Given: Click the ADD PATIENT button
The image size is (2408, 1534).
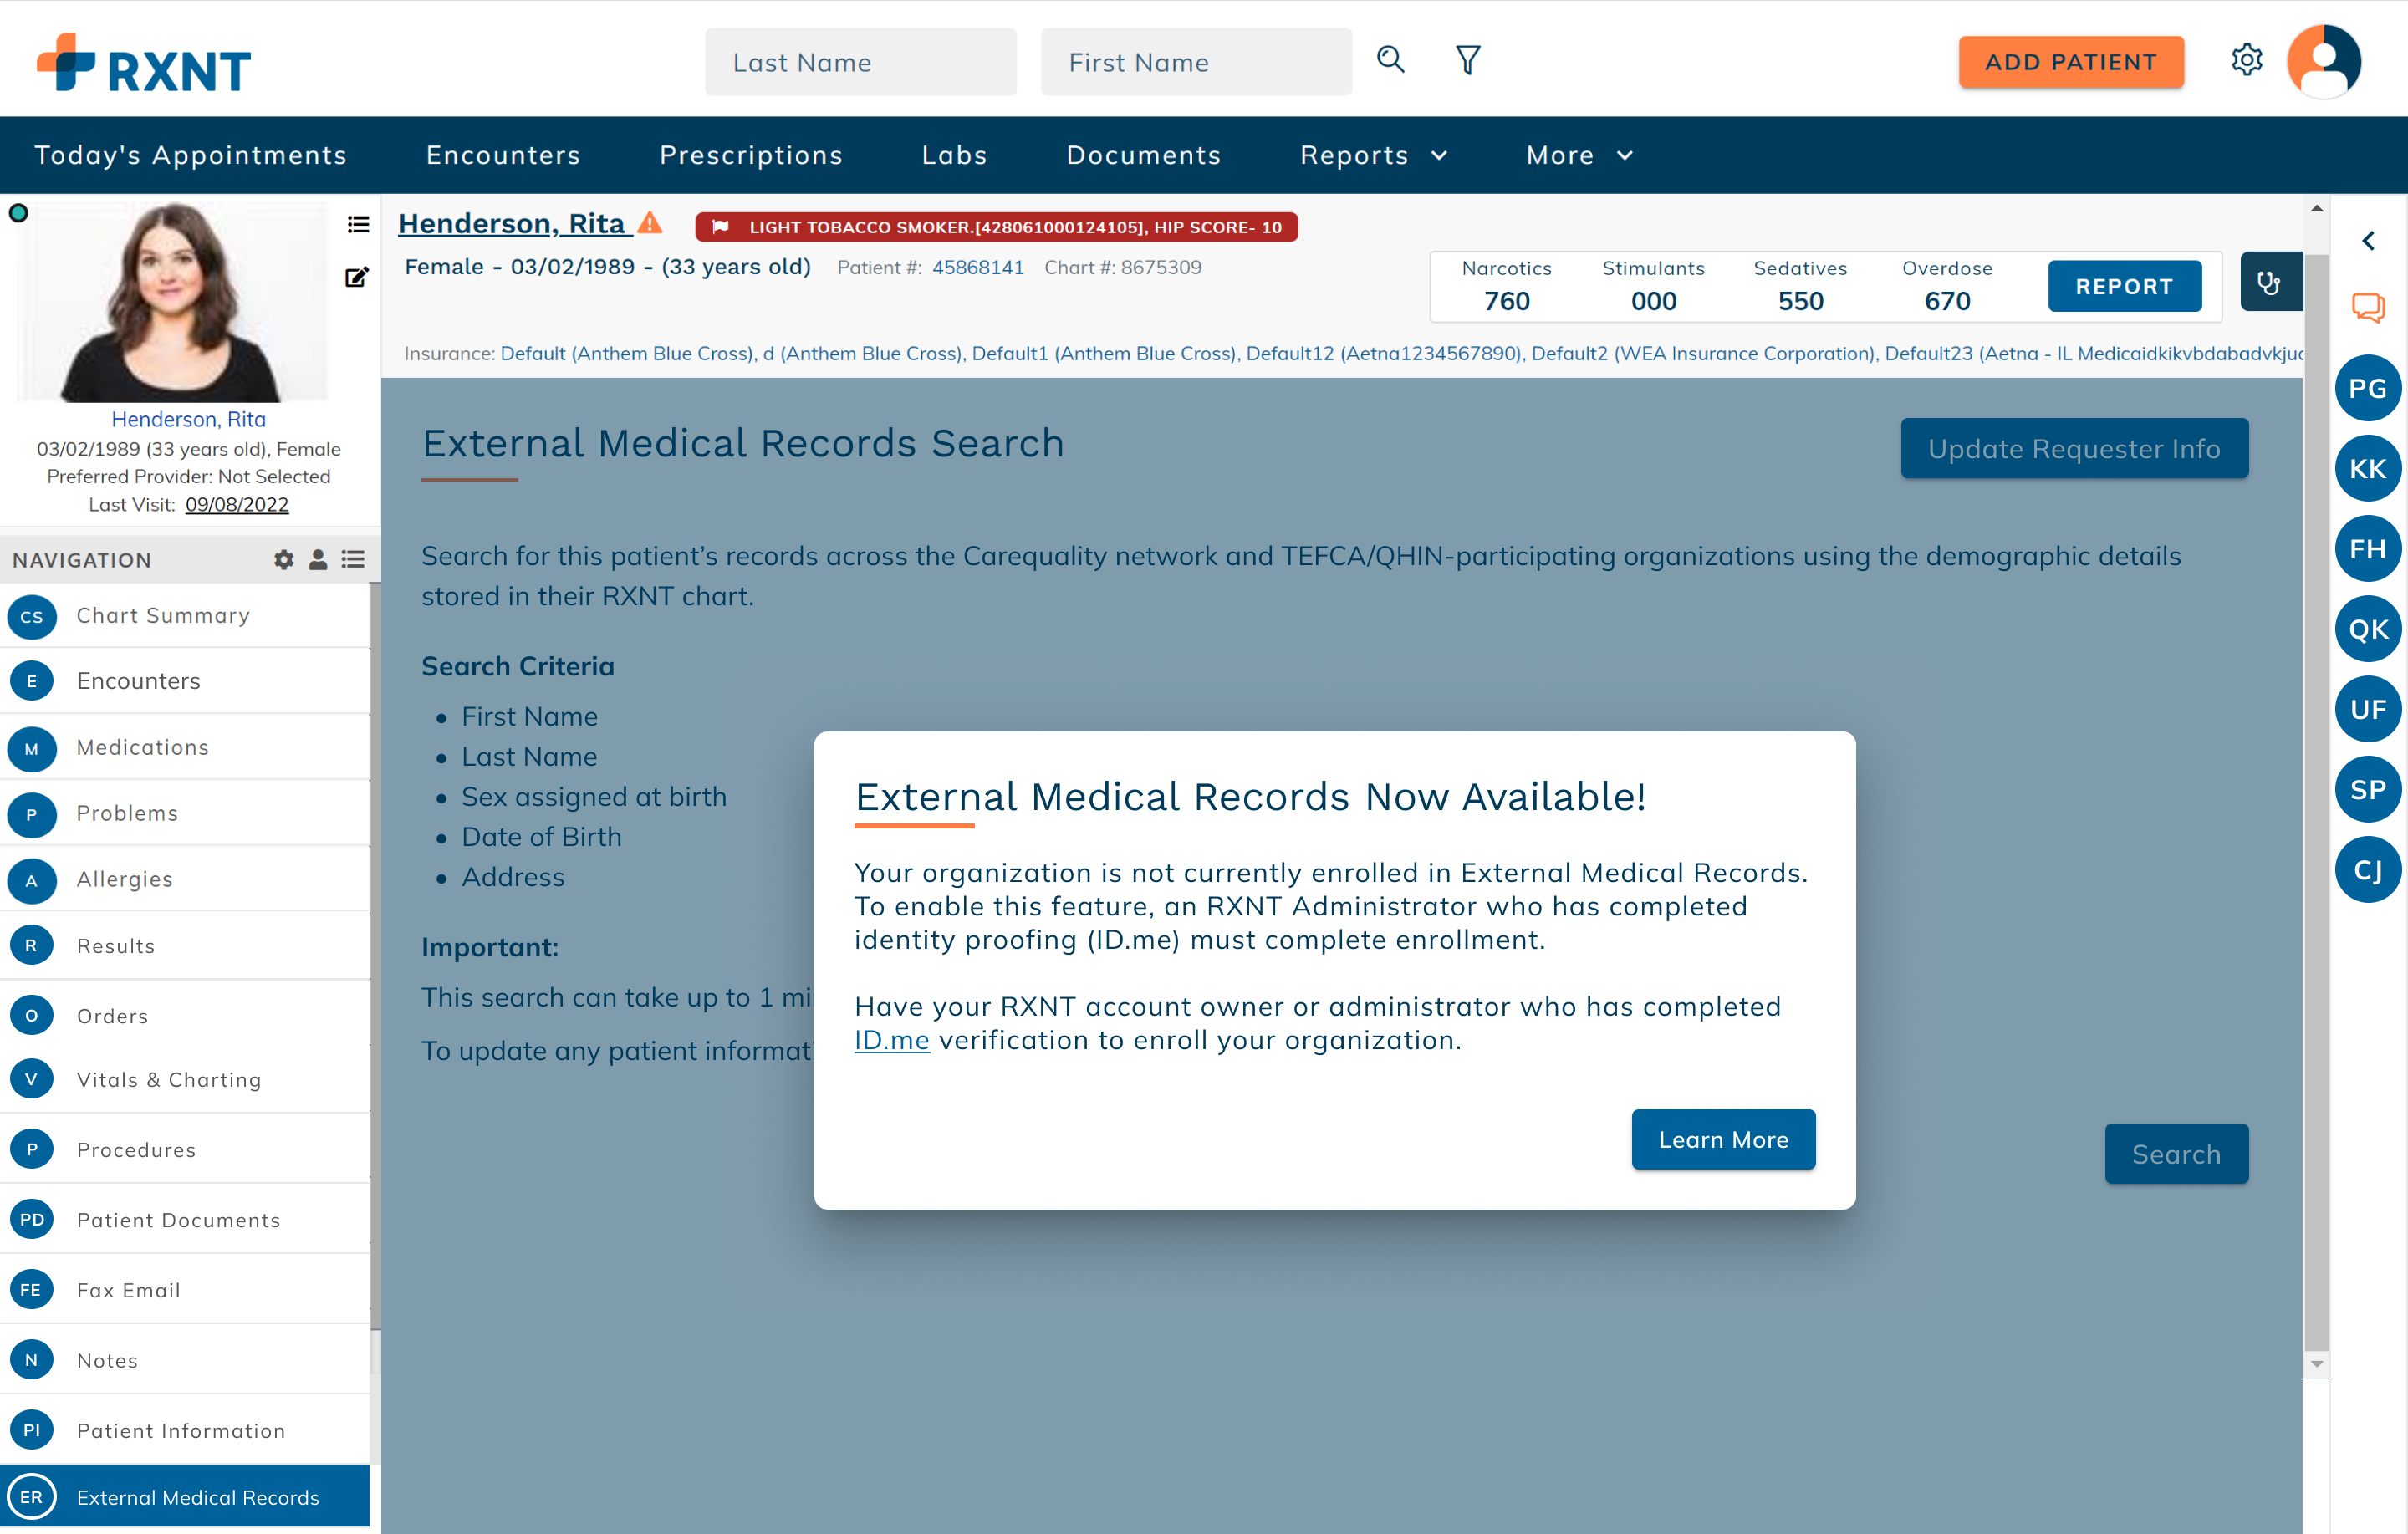Looking at the screenshot, I should (x=2071, y=62).
